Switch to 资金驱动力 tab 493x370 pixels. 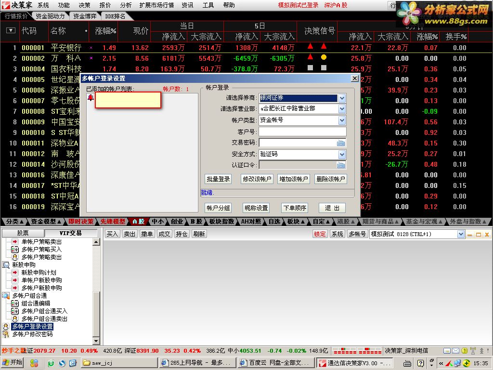(x=50, y=16)
